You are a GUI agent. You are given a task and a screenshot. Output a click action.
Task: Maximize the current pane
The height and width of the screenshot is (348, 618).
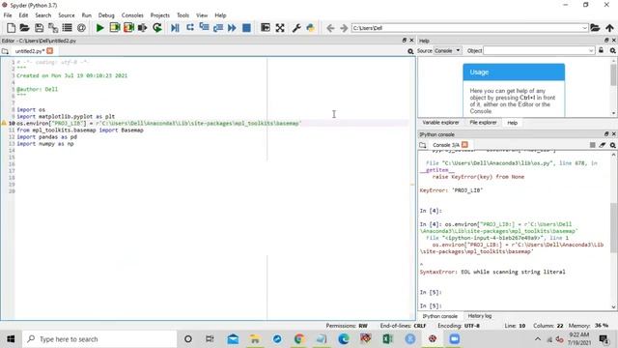coord(266,28)
